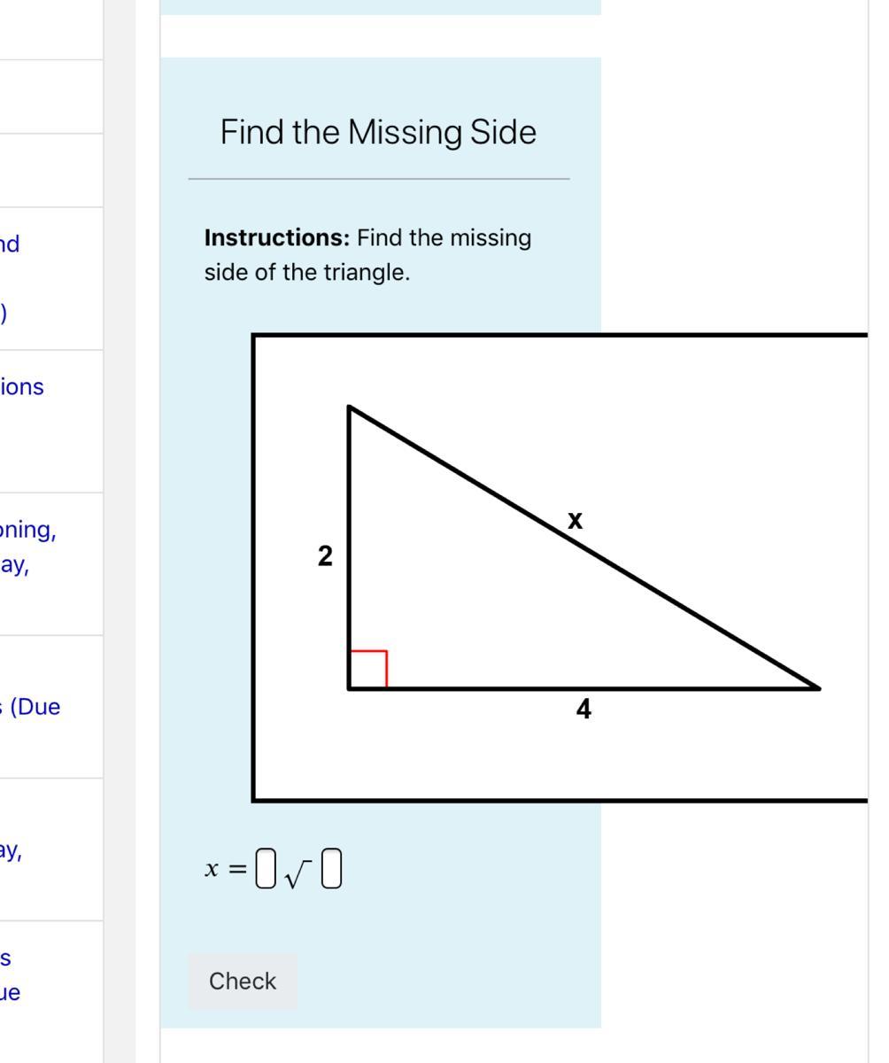Image resolution: width=889 pixels, height=1063 pixels.
Task: Click the bold "Instructions:" label
Action: [277, 238]
